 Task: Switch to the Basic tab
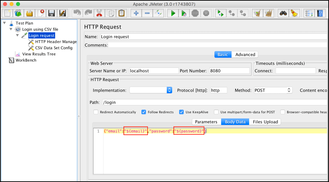point(223,54)
